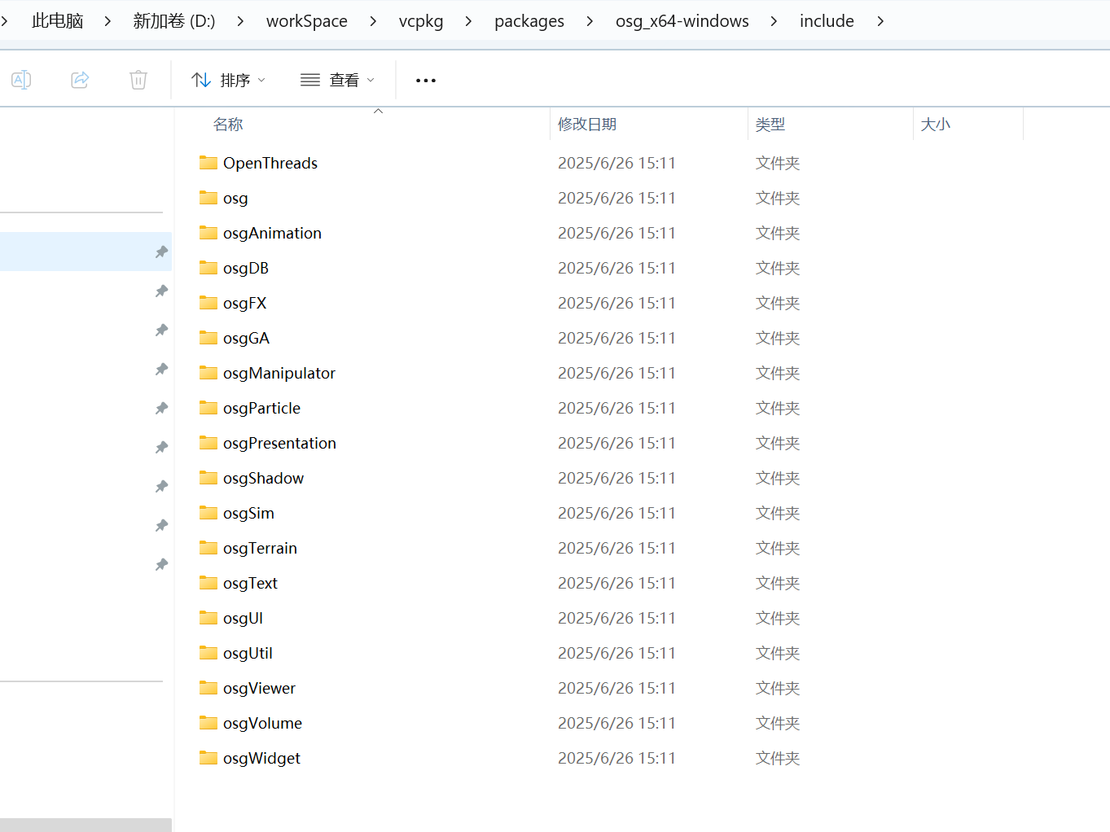Navigate to 此电脑 in breadcrumb
The height and width of the screenshot is (832, 1110).
pyautogui.click(x=57, y=21)
